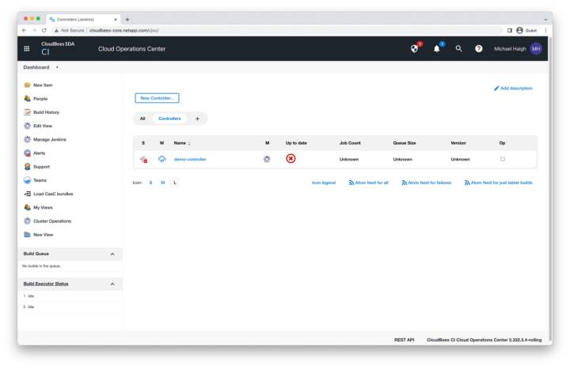The height and width of the screenshot is (369, 570).
Task: Tick the demo-controller Op checkbox
Action: [x=502, y=159]
